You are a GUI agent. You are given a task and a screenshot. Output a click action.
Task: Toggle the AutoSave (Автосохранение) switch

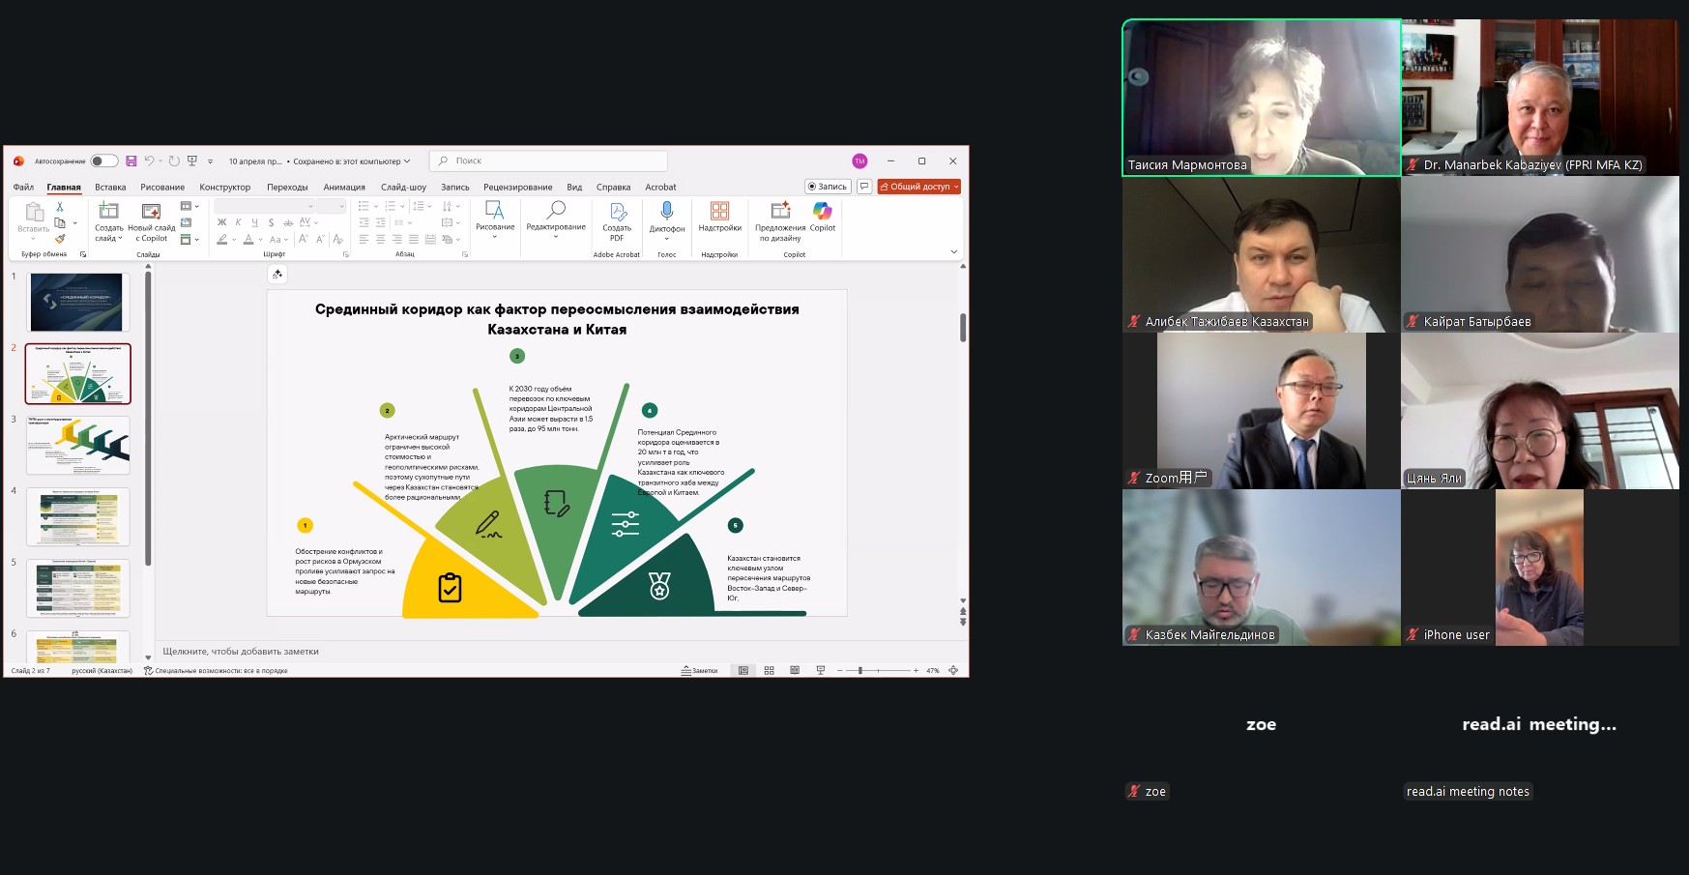point(103,161)
